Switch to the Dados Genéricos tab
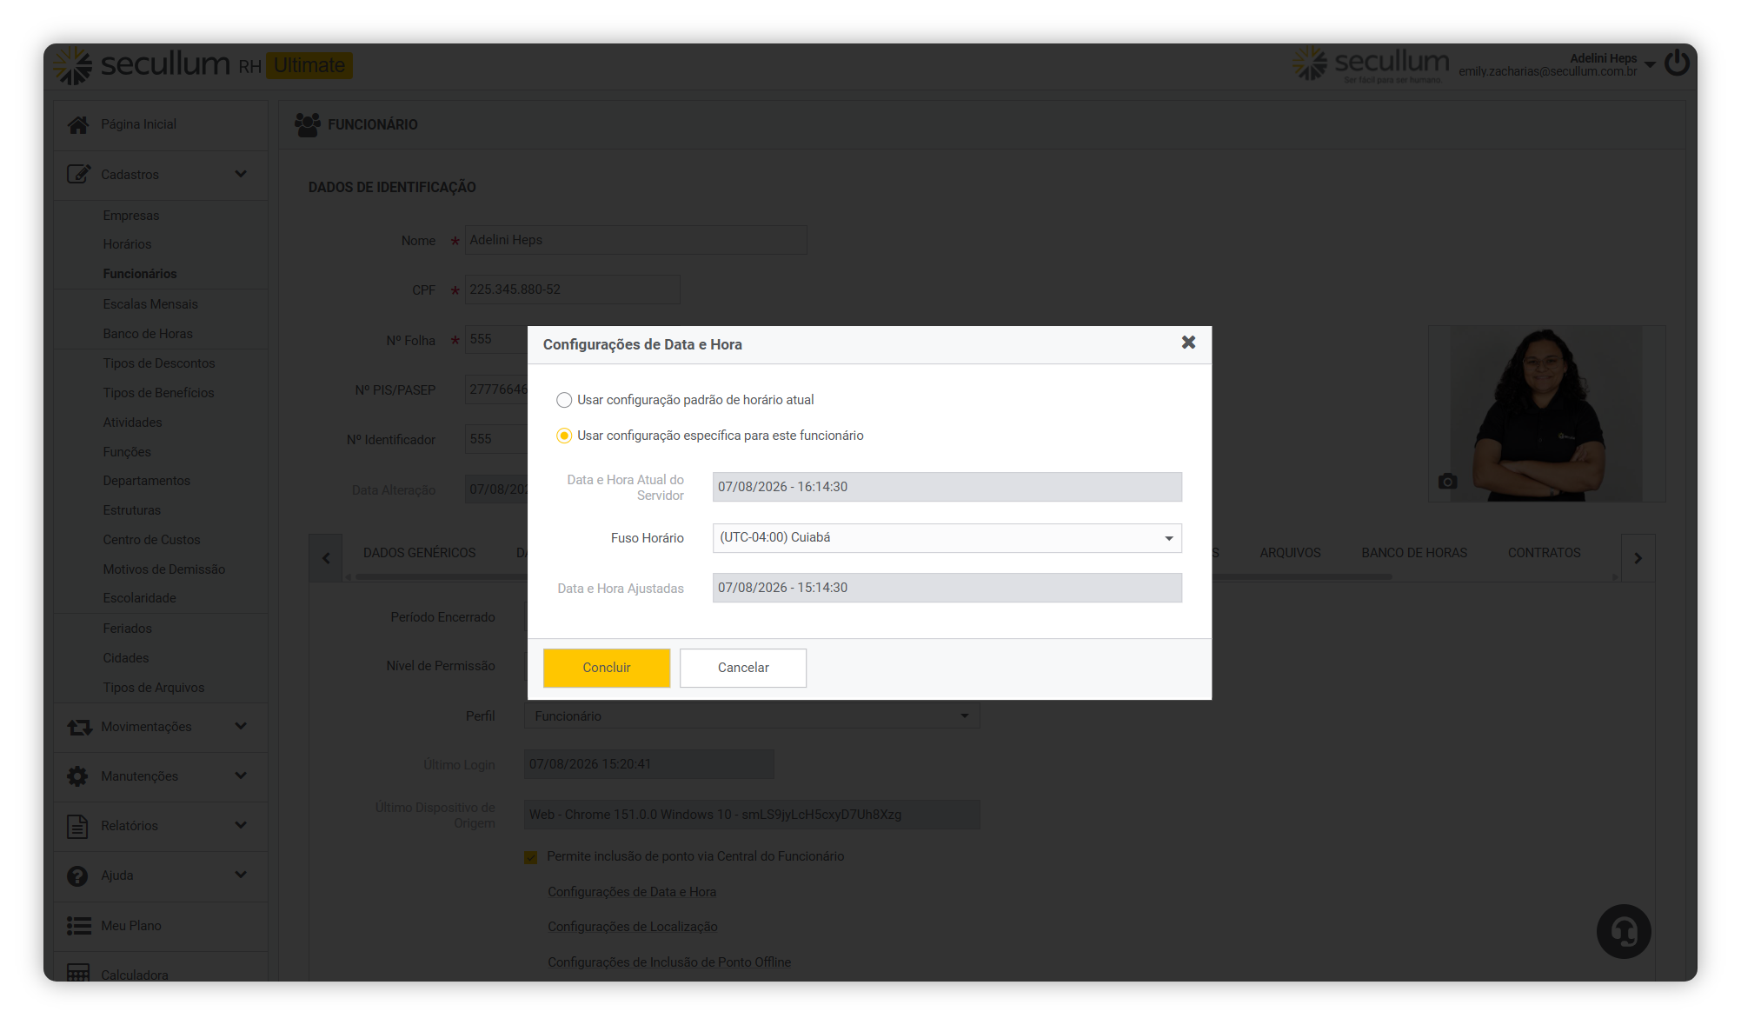The width and height of the screenshot is (1741, 1025). pos(419,553)
